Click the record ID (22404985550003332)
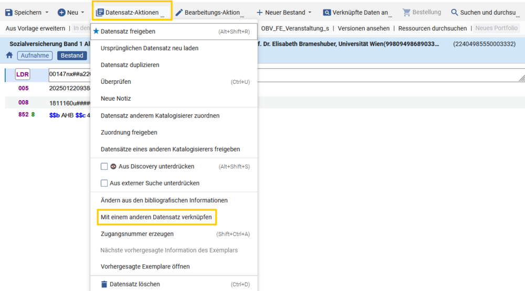This screenshot has height=291, width=525. [x=484, y=44]
